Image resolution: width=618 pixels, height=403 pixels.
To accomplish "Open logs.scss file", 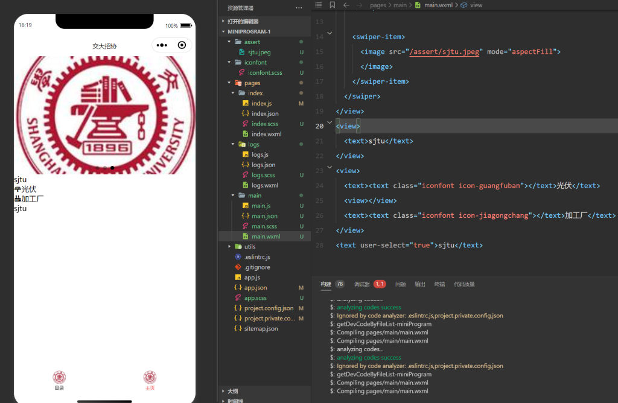I will (x=263, y=175).
